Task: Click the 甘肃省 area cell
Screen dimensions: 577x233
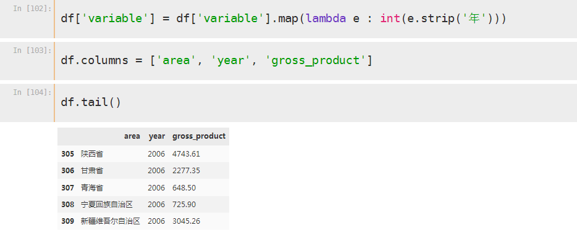Action: pos(92,171)
